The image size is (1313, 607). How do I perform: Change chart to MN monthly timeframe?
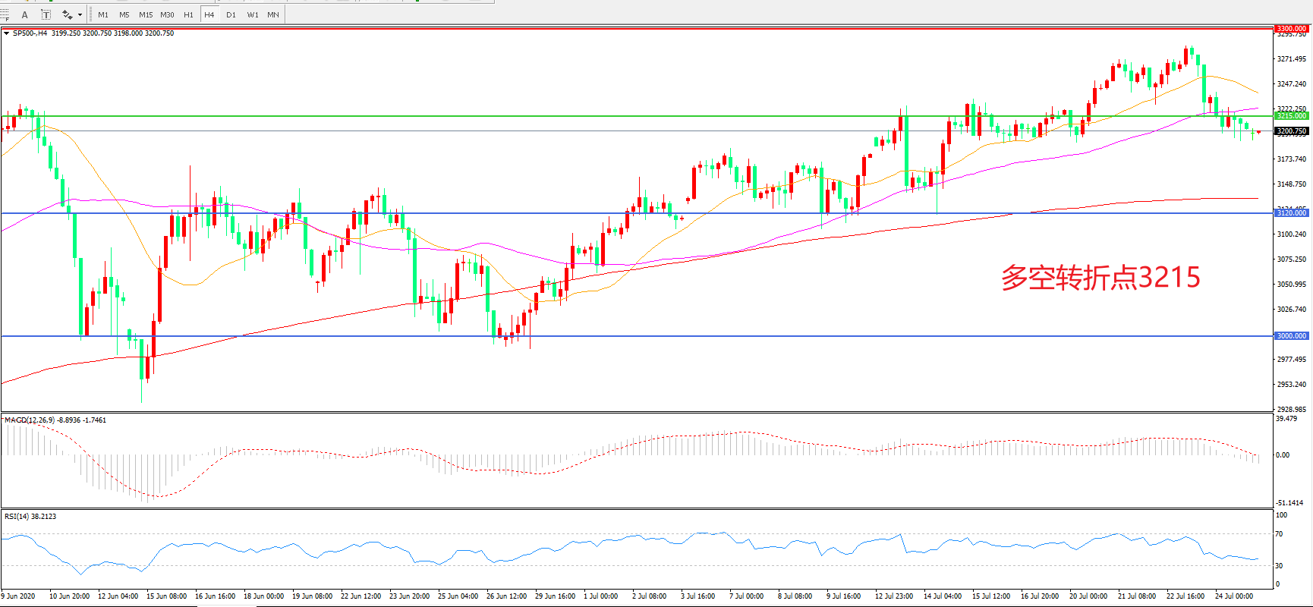tap(273, 14)
